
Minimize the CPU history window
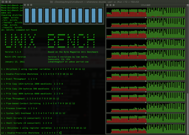coord(110,5)
